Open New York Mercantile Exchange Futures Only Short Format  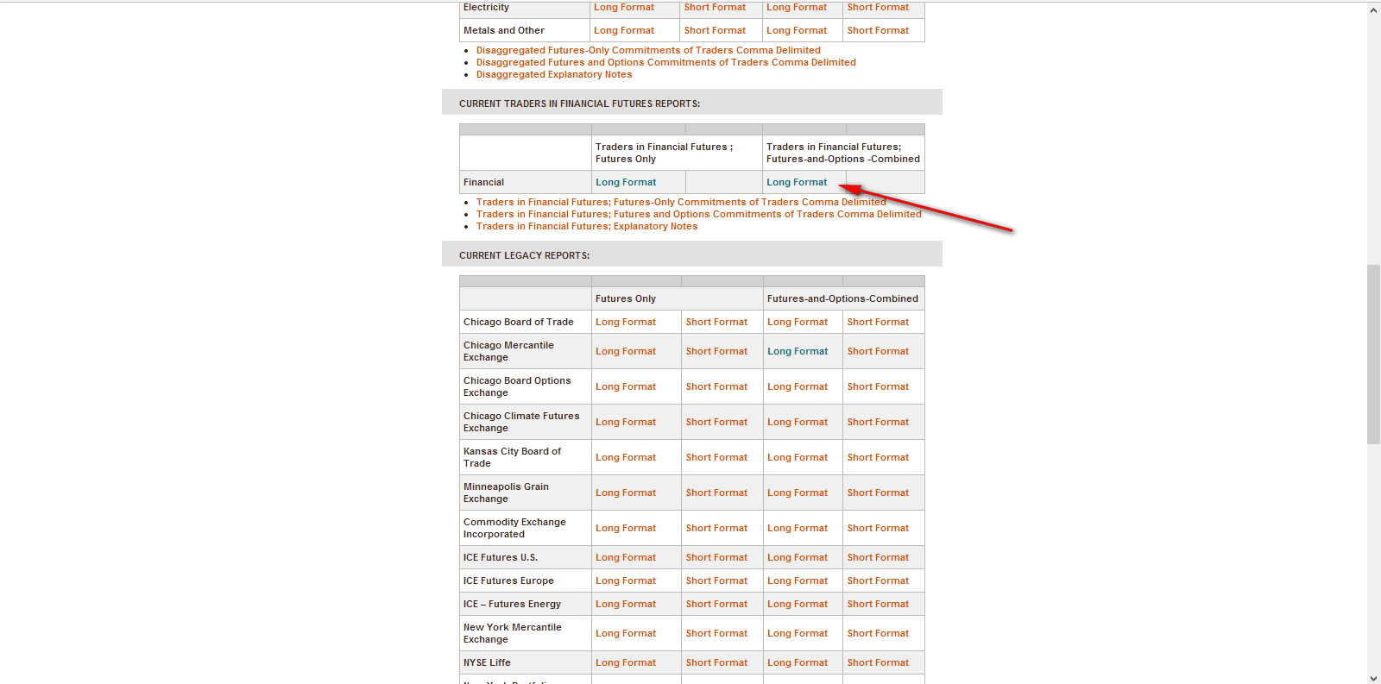click(x=716, y=633)
